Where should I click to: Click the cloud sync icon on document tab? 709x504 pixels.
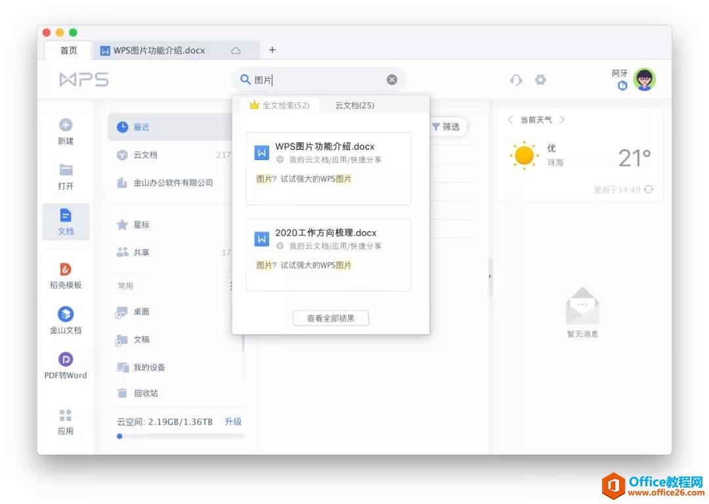click(236, 51)
